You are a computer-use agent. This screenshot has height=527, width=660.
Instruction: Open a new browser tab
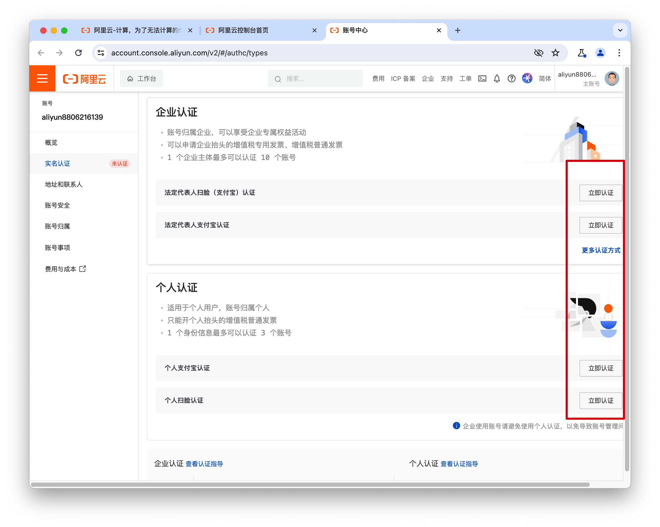coord(458,30)
